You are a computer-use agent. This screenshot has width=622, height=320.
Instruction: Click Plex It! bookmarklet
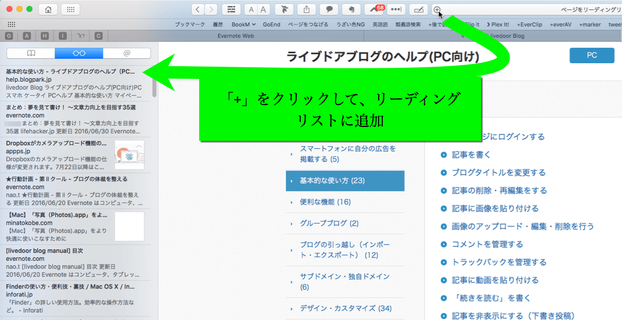click(498, 24)
